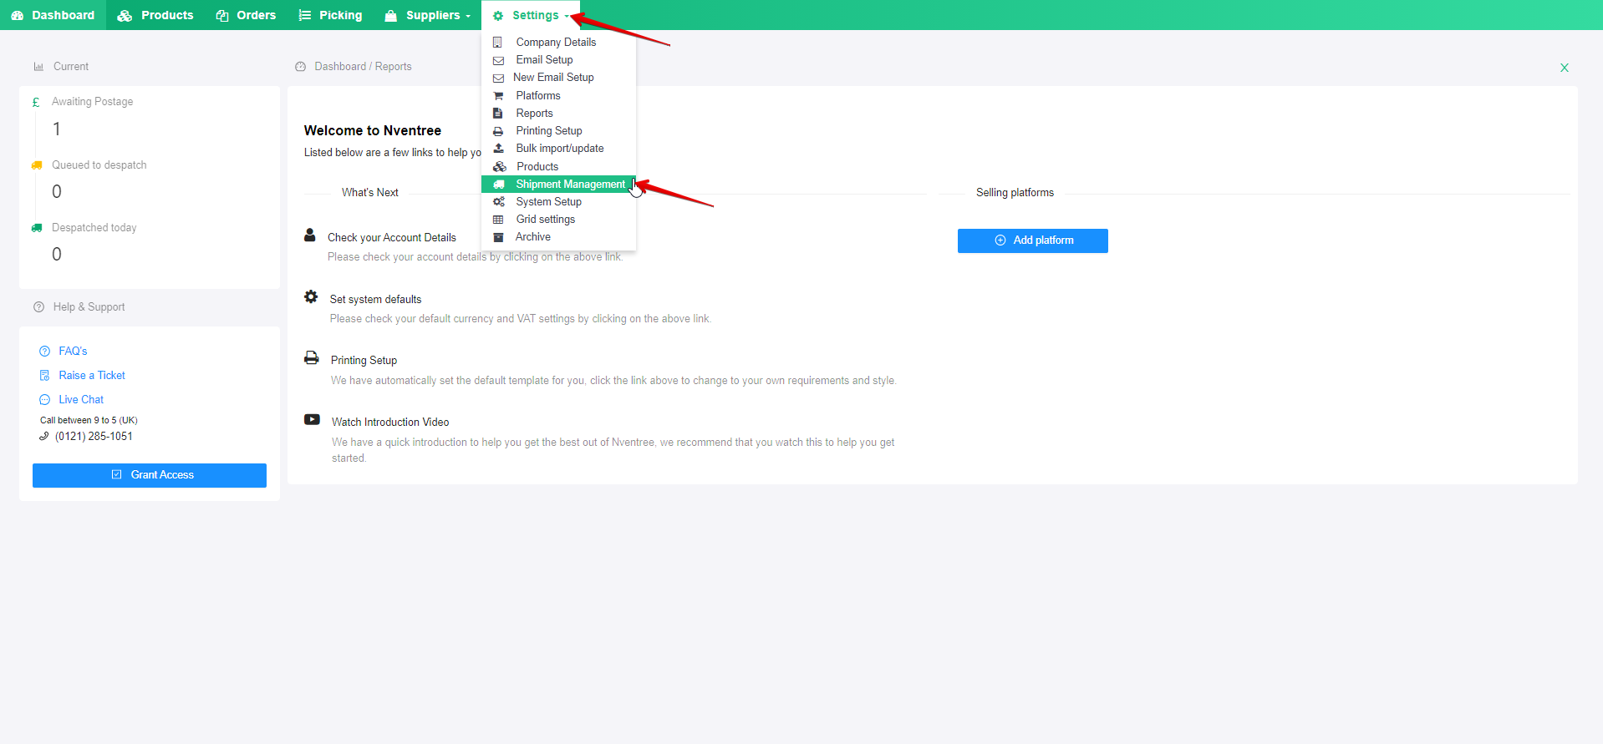Expand the Suppliers dropdown menu
The image size is (1603, 744).
[x=427, y=15]
